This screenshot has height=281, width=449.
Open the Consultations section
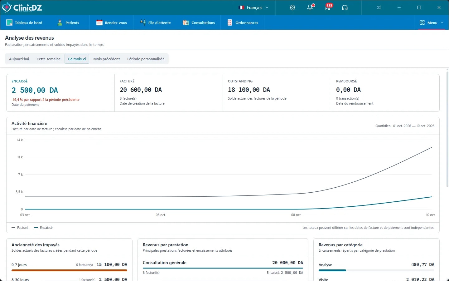[199, 22]
